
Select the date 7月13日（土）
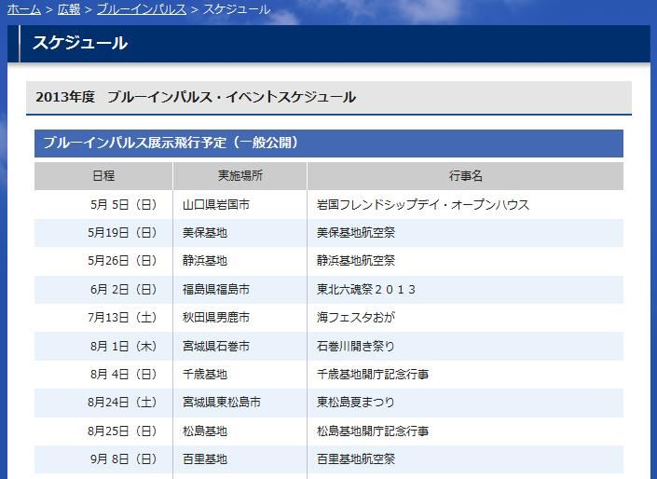(123, 317)
